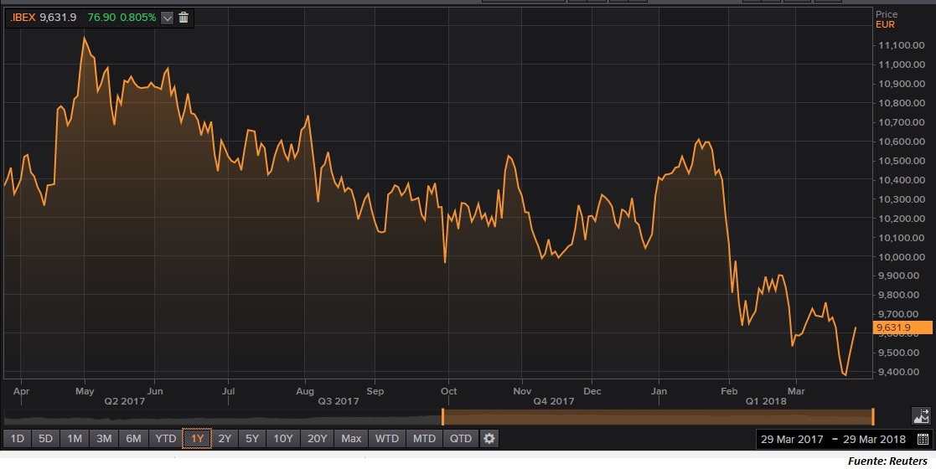Open the .IBEX series dropdown arrow

click(x=167, y=18)
